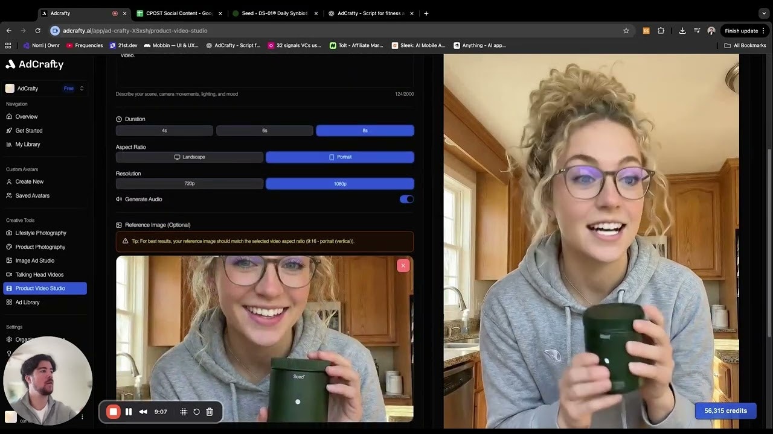Image resolution: width=773 pixels, height=434 pixels.
Task: Disable the Generate Audio toggle
Action: point(406,199)
